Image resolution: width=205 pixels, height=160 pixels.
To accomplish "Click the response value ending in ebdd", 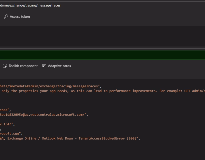I will click(5, 110).
